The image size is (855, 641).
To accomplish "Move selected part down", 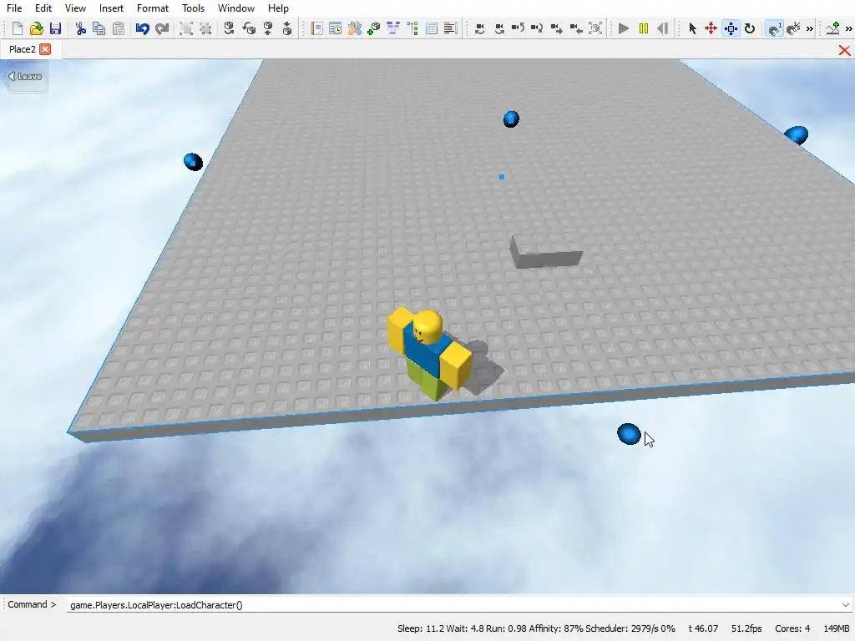I will (287, 28).
